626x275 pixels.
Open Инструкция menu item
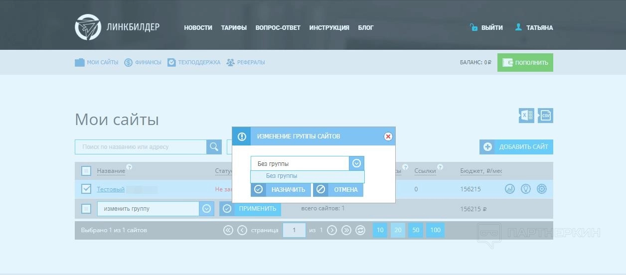click(329, 28)
